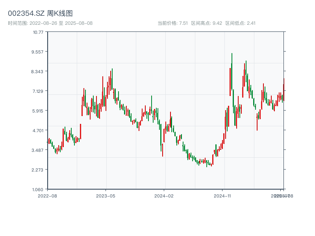Click the y-axis value 9.557
Viewport: 315px width, 236px height.
(37, 52)
